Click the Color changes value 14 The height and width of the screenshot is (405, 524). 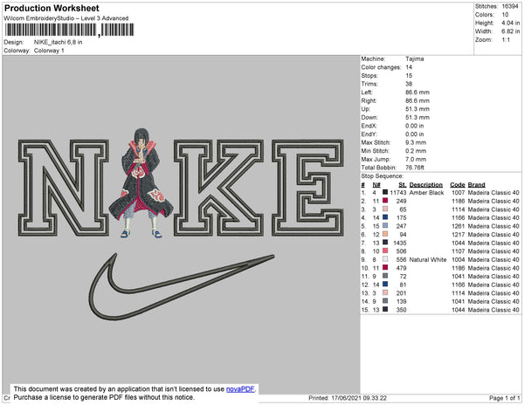(409, 67)
